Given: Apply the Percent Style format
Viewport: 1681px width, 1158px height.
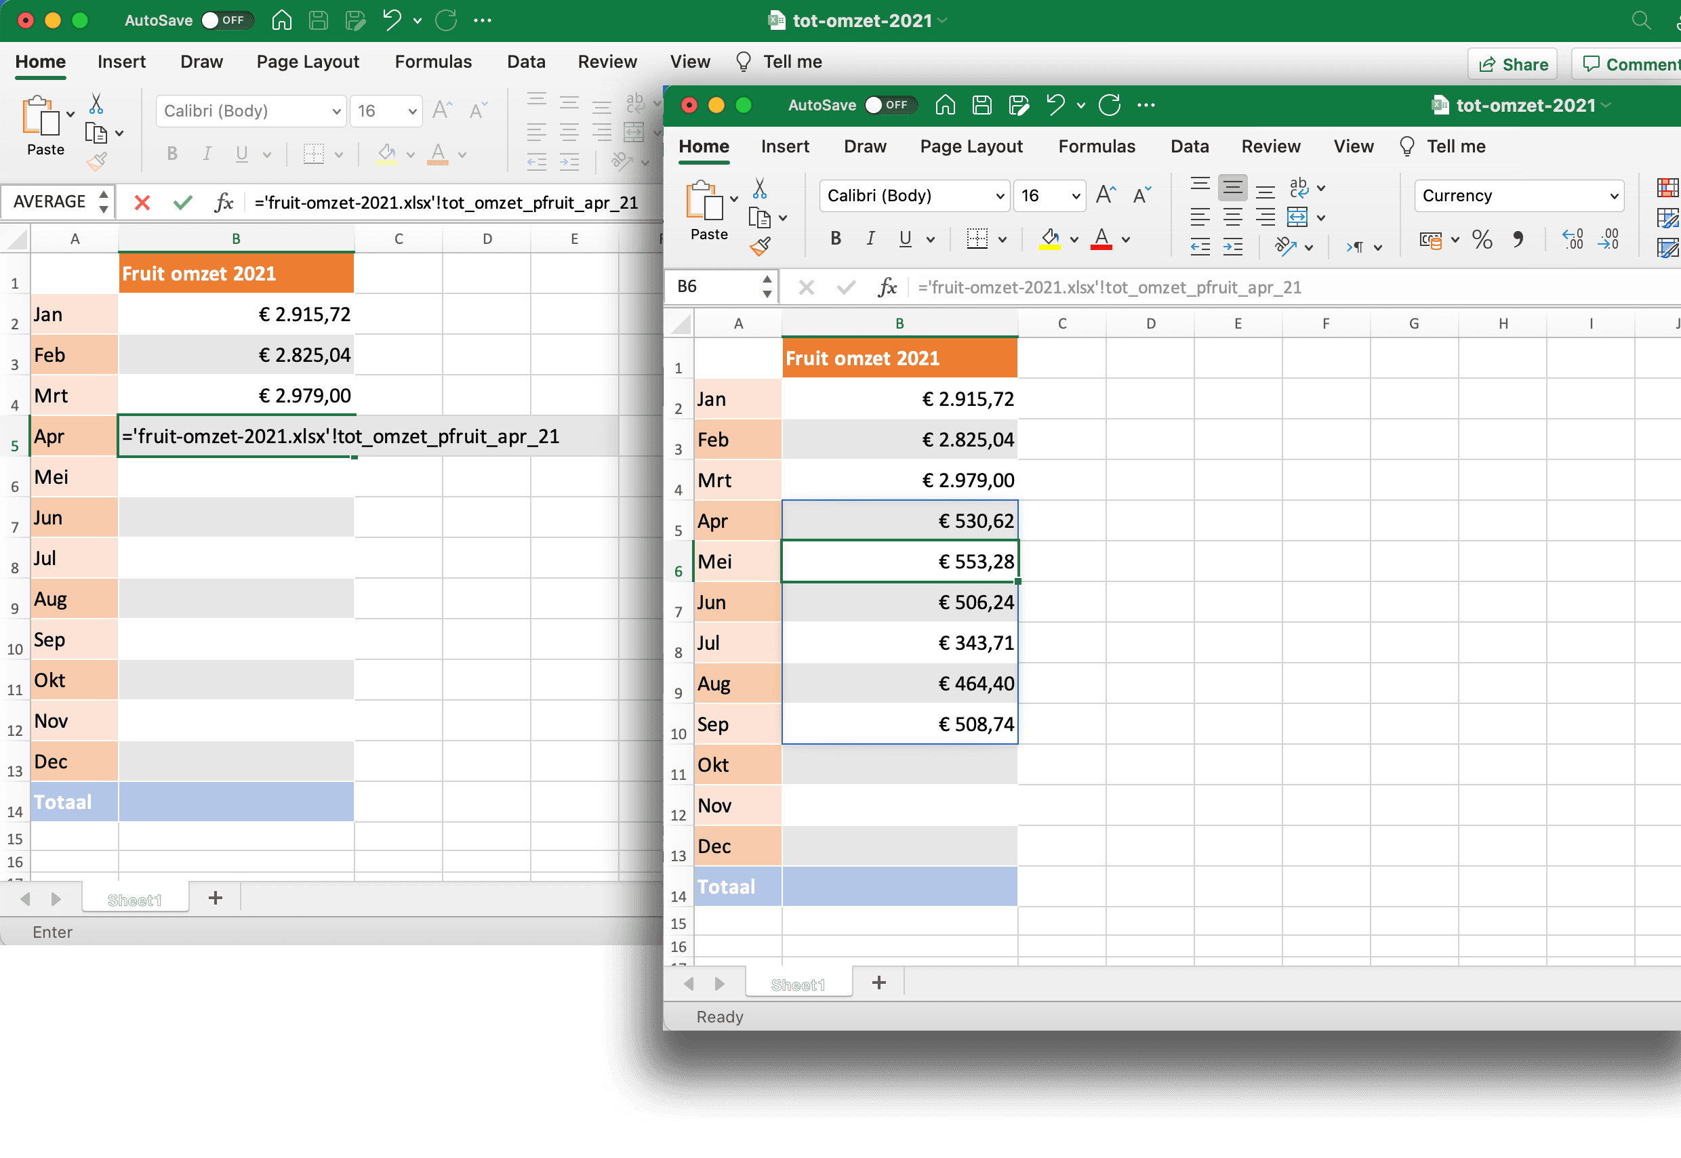Looking at the screenshot, I should click(1482, 239).
